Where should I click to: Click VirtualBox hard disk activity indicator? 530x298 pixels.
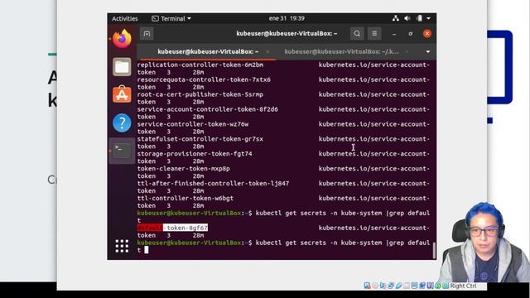point(367,286)
